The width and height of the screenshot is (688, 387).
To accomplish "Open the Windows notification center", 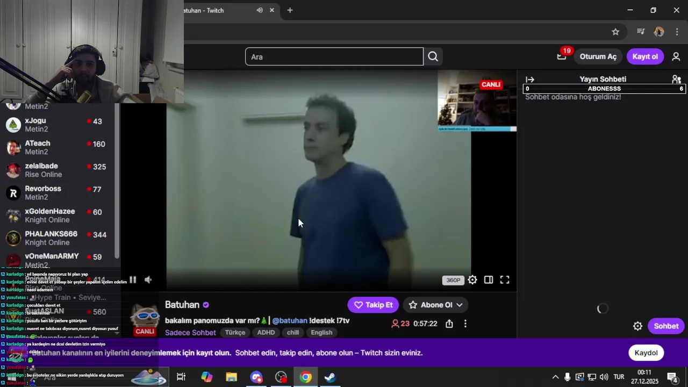I will [672, 377].
